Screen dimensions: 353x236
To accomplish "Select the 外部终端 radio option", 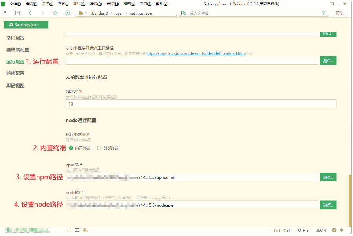I will pos(99,148).
